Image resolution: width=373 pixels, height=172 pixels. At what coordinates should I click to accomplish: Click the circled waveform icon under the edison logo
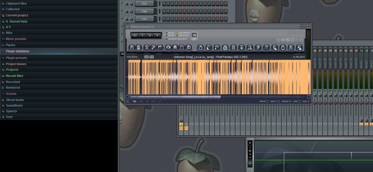coord(288,40)
